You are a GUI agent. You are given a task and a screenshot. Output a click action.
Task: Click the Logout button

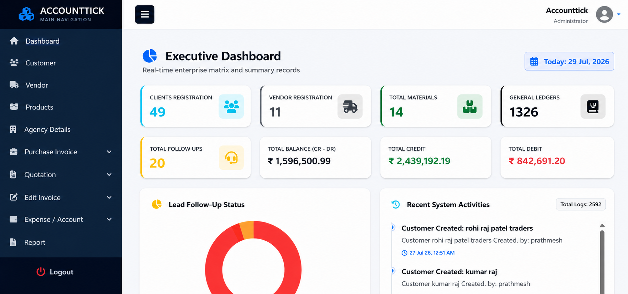(x=55, y=272)
